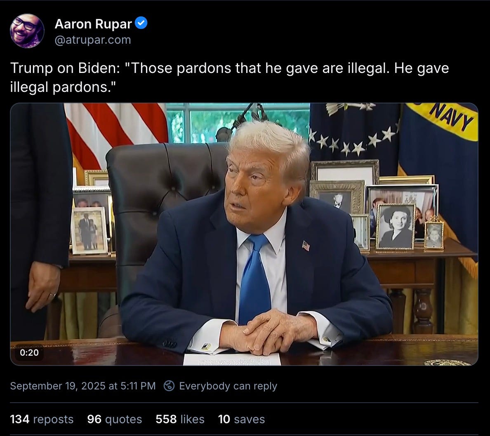490x436 pixels.
Task: Click the 0:20 video duration badge
Action: pyautogui.click(x=29, y=352)
